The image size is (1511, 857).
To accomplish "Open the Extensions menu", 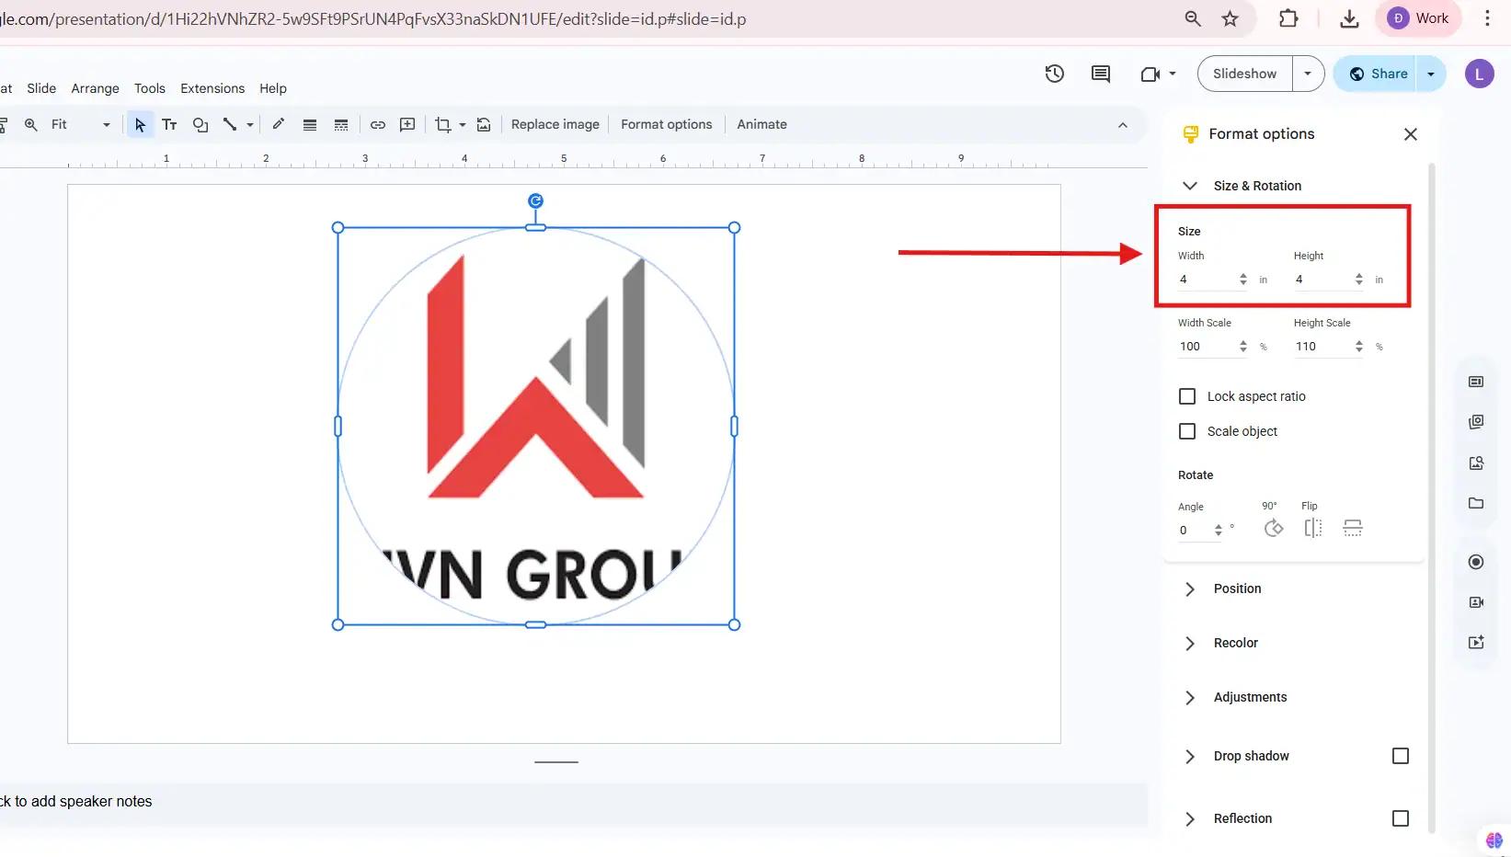I will pyautogui.click(x=212, y=88).
